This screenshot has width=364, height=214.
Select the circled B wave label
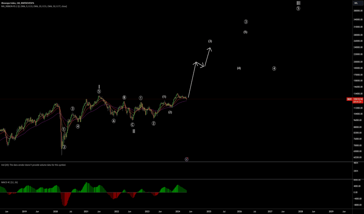(x=124, y=97)
